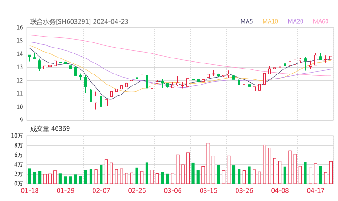Click the volume axis label 10万
The image size is (338, 201).
pyautogui.click(x=17, y=136)
